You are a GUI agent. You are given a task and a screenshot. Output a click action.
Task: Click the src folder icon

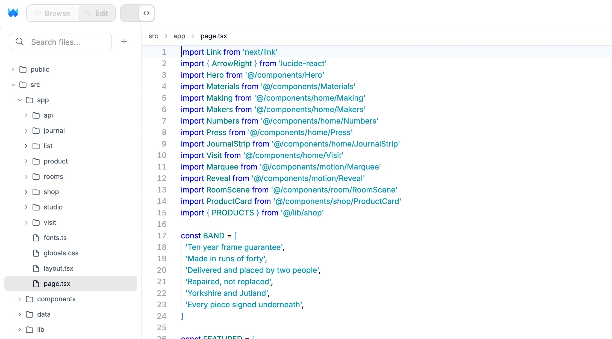pyautogui.click(x=23, y=85)
